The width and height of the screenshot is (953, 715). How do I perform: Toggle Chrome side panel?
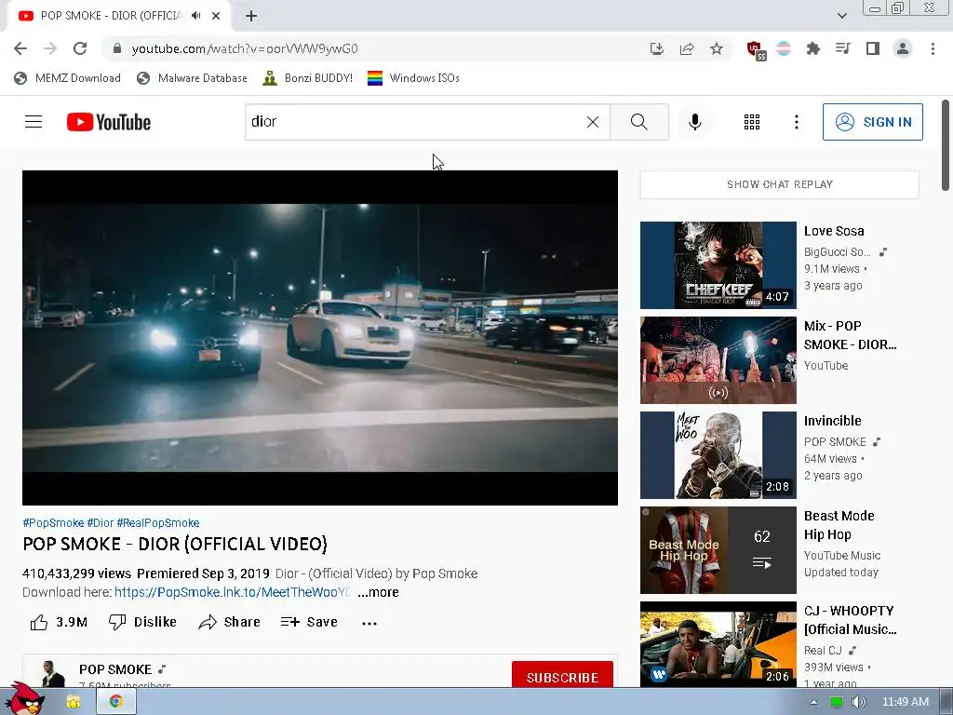point(873,48)
